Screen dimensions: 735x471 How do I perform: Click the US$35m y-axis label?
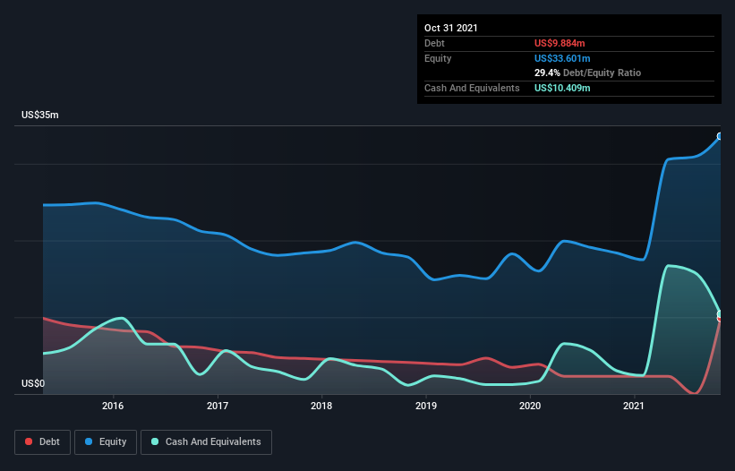point(40,115)
